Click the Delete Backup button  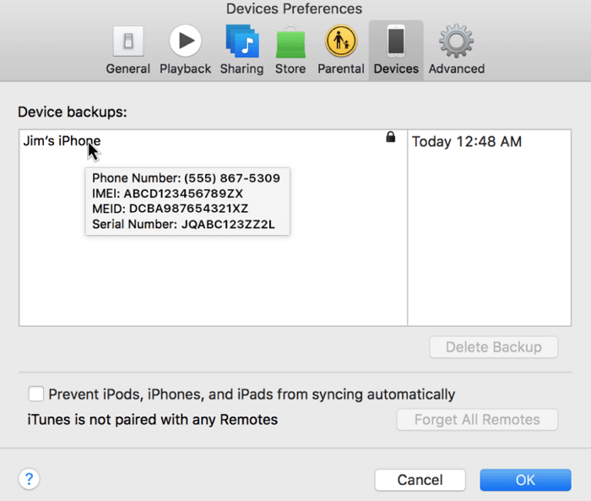493,347
